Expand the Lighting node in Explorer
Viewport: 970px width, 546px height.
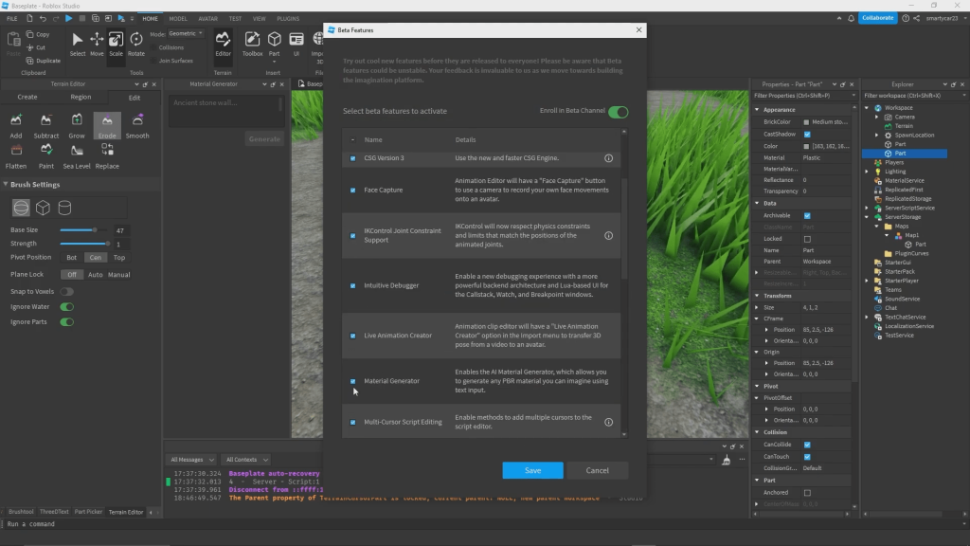pos(868,172)
